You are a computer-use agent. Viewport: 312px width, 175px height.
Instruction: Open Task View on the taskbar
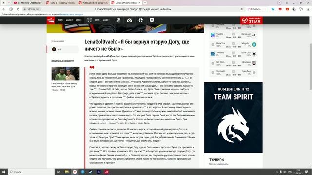point(58,172)
